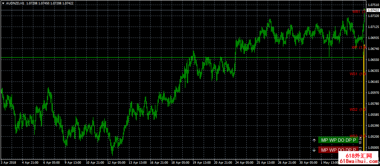Image resolution: width=380 pixels, height=166 pixels.
Task: Click the 1.05005 price scale label
Action: click(x=373, y=147)
